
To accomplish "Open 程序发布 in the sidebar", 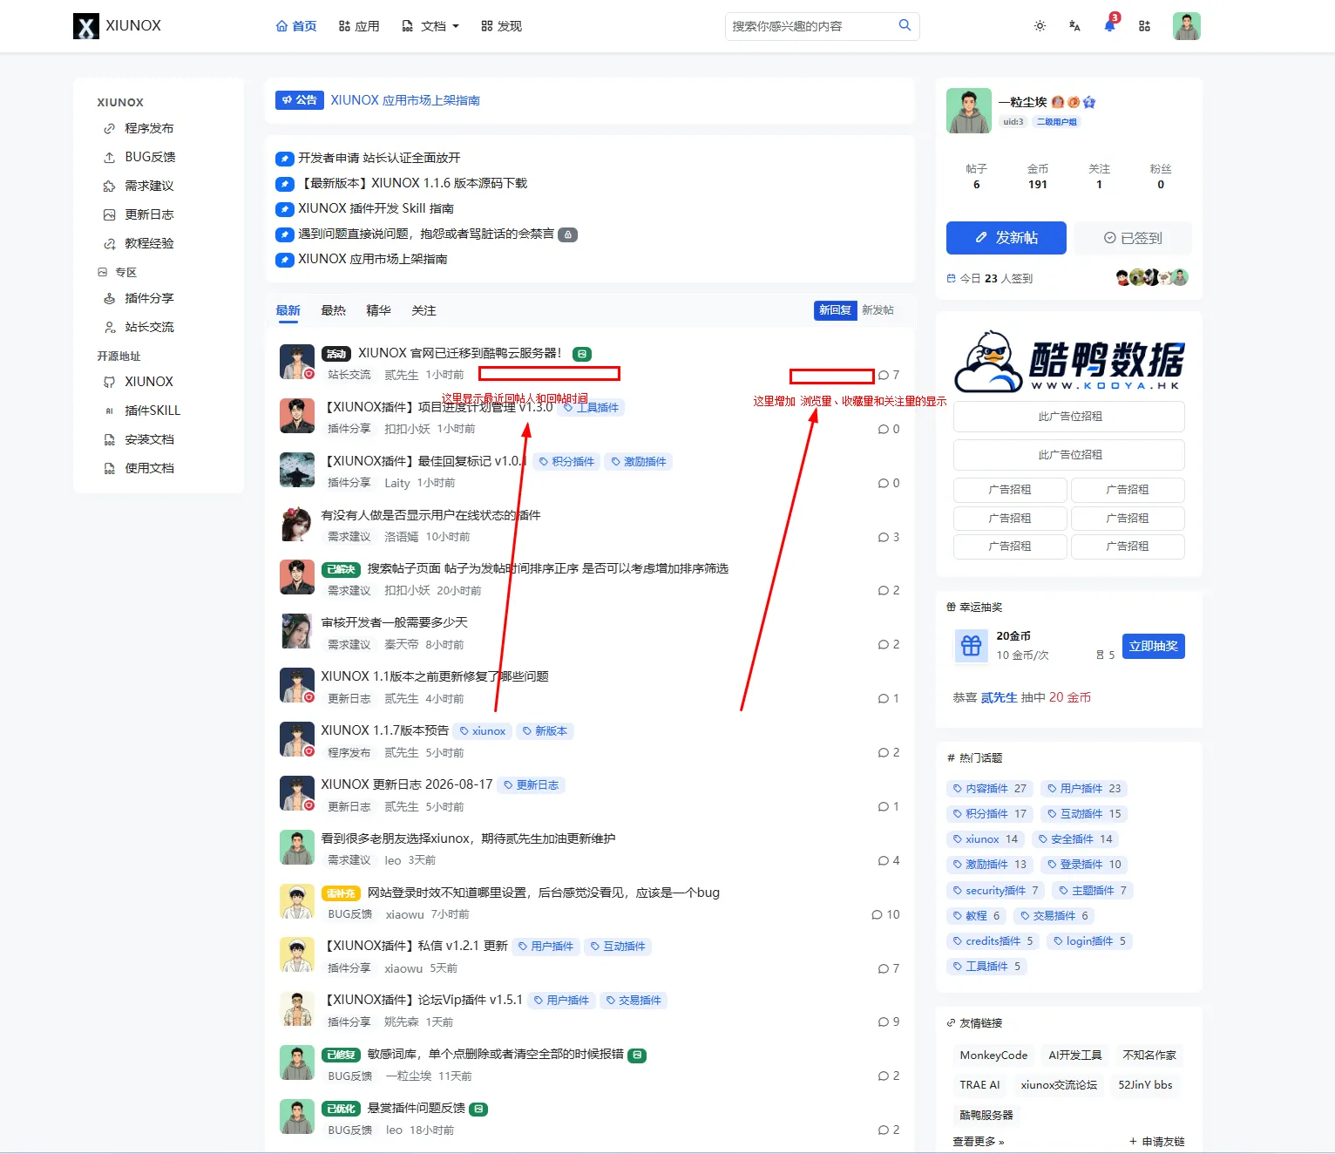I will [149, 128].
